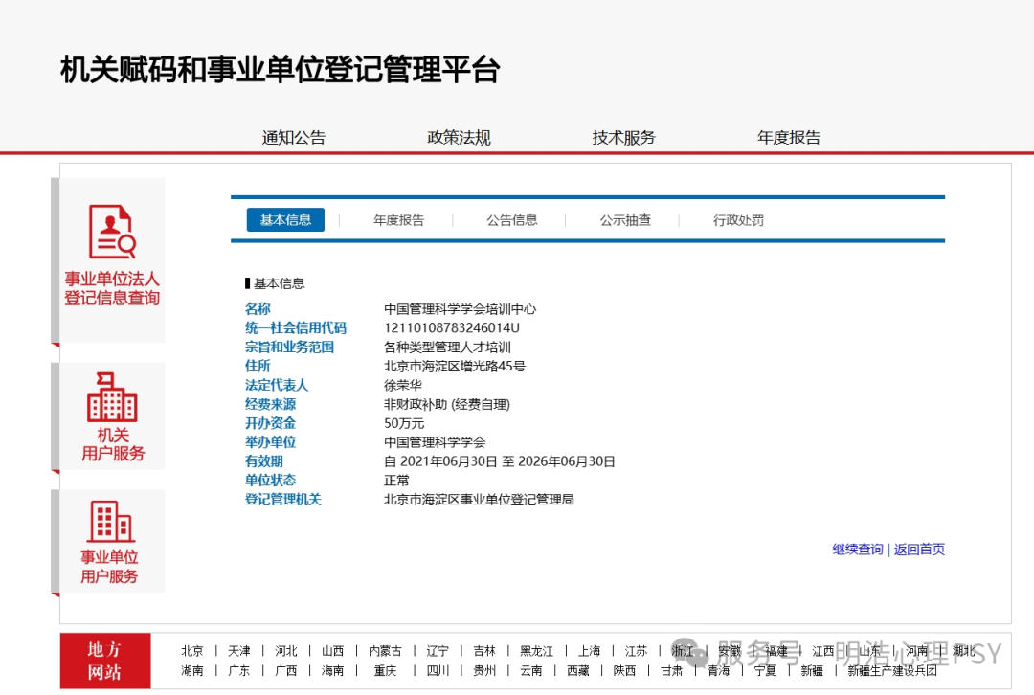The image size is (1034, 695).
Task: Open the 天津 local site link
Action: point(238,651)
